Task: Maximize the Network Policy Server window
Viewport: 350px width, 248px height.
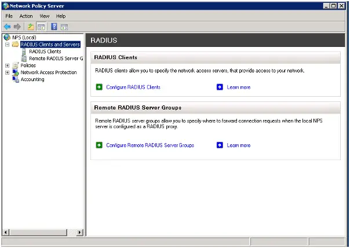Action: [x=333, y=6]
